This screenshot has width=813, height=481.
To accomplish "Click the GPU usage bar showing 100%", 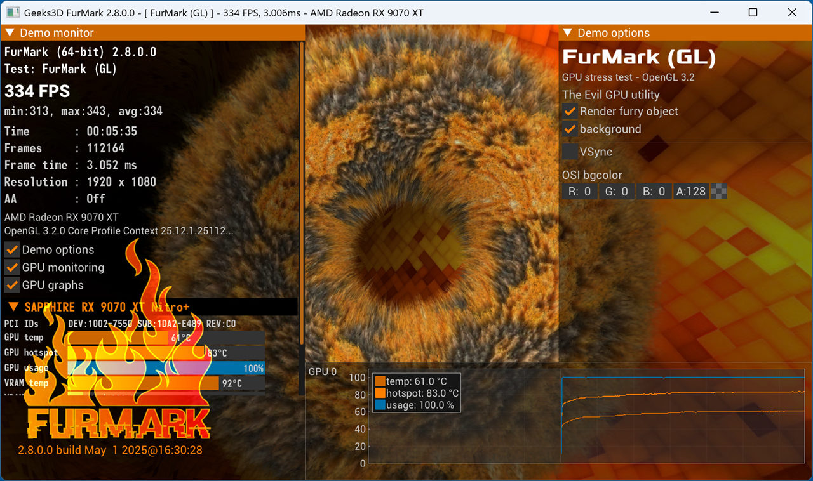I will click(166, 368).
